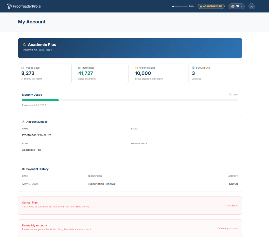Open the user profile icon
269x242 pixels.
(252, 6)
